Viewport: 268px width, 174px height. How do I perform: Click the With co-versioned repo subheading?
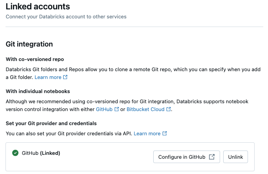35,59
